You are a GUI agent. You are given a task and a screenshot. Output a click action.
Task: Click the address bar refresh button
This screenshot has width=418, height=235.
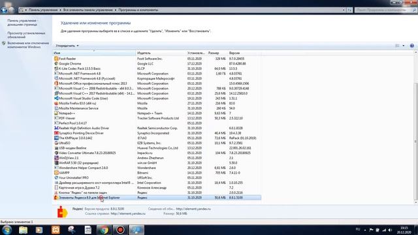[x=349, y=10]
